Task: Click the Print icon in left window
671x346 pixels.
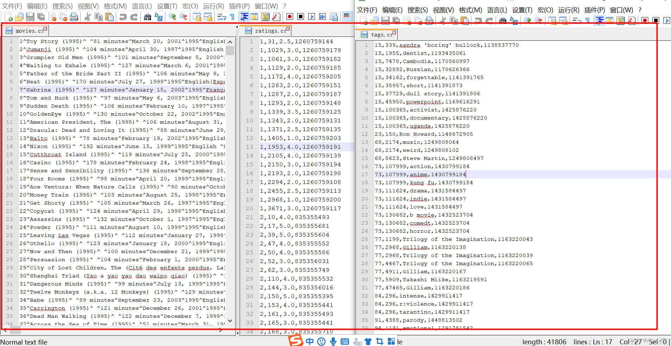Action: tap(74, 17)
